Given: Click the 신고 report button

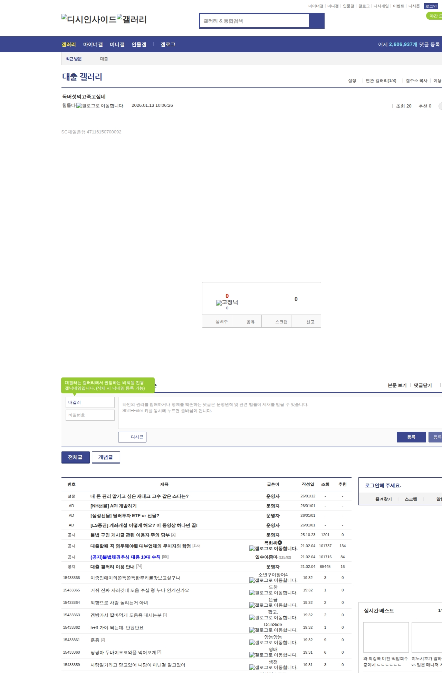Looking at the screenshot, I should pyautogui.click(x=306, y=321).
